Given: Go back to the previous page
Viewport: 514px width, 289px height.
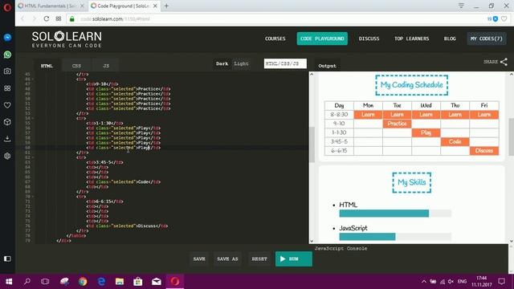Looking at the screenshot, I should pos(22,19).
